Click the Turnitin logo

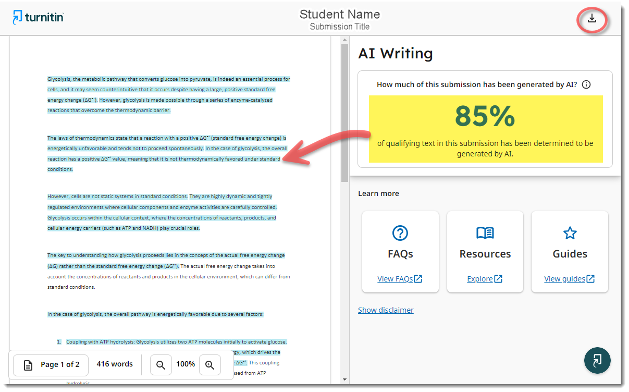point(38,17)
